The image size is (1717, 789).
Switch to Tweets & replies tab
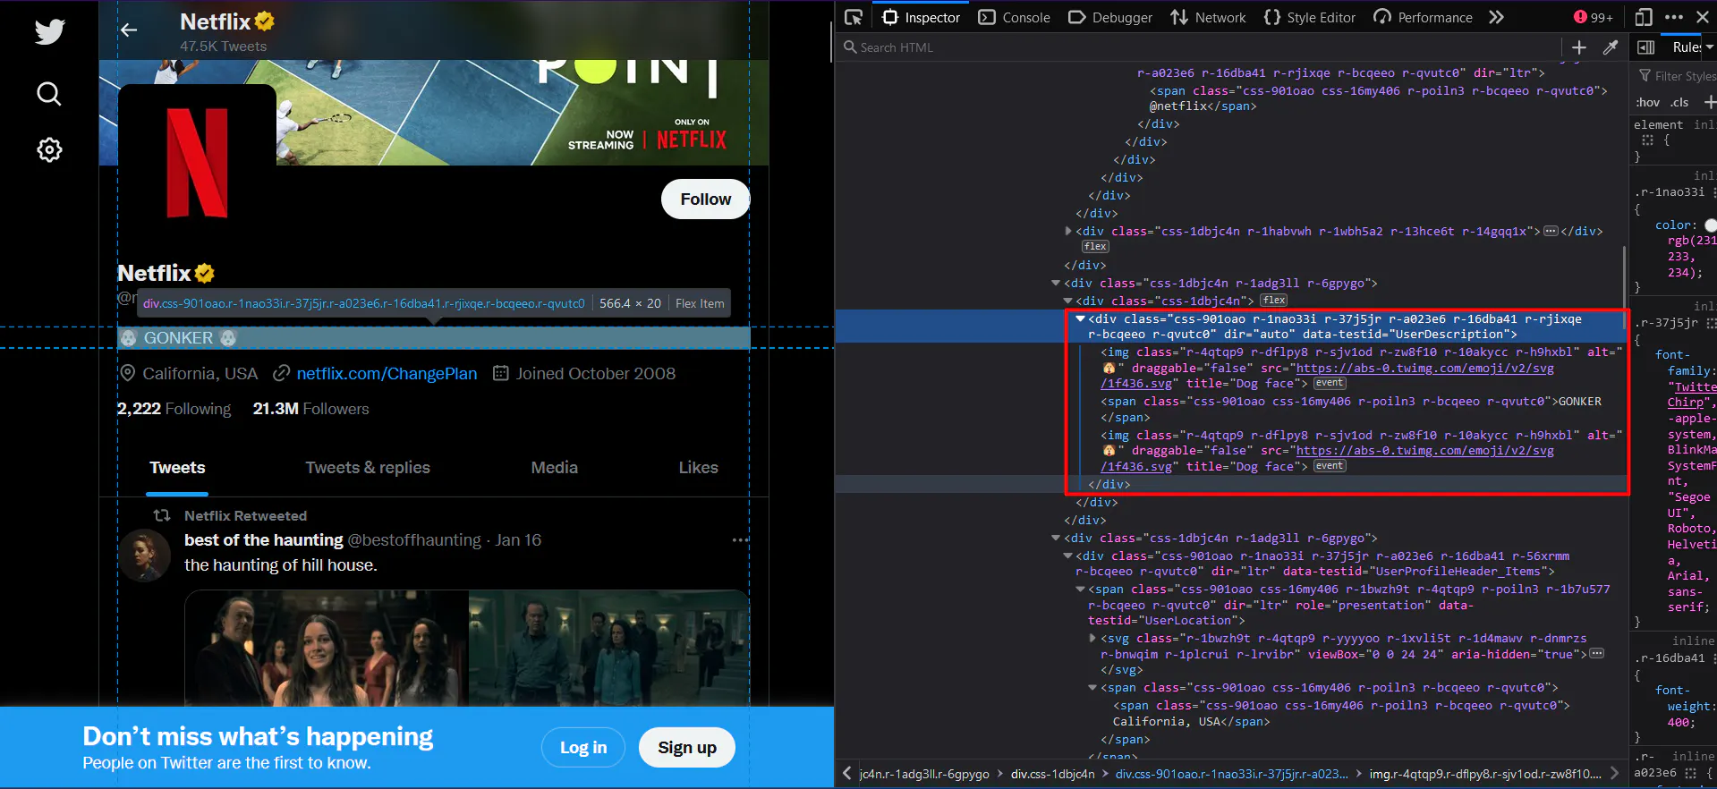tap(368, 468)
